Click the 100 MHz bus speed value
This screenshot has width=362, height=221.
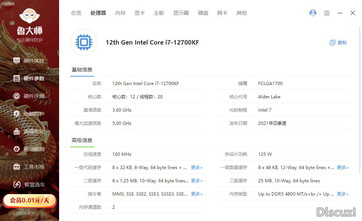pos(122,154)
